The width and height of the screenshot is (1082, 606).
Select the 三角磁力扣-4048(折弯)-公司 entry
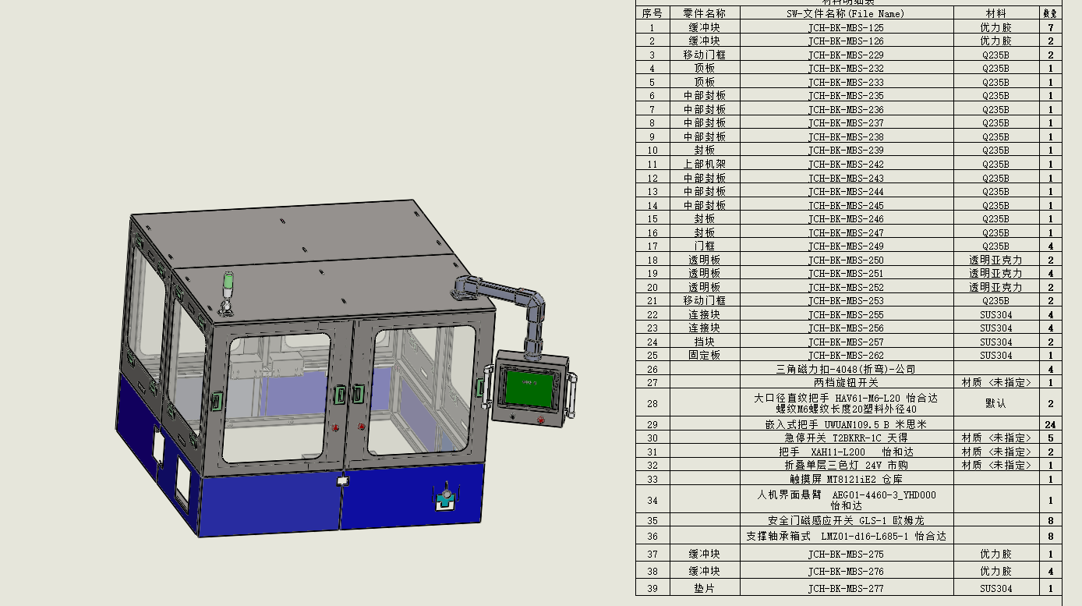tap(846, 369)
